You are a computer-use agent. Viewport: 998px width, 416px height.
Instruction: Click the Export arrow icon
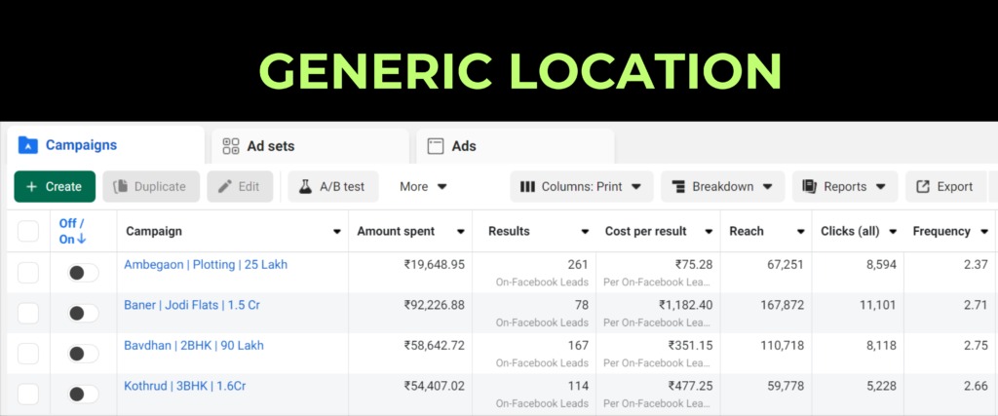922,187
